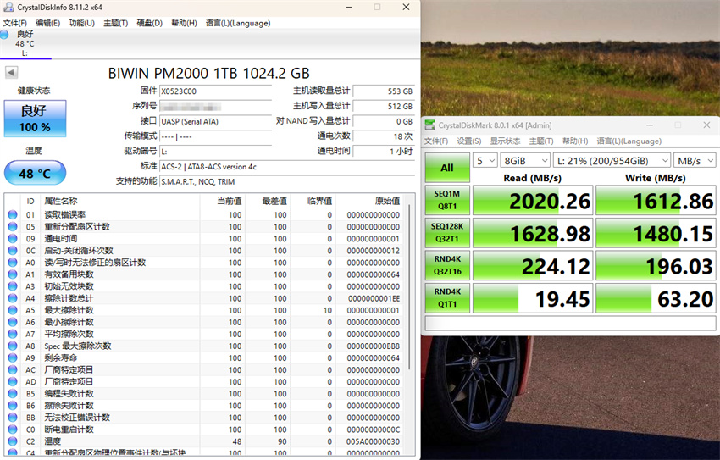Click the CrystalDiskMark app icon in title bar

(429, 125)
